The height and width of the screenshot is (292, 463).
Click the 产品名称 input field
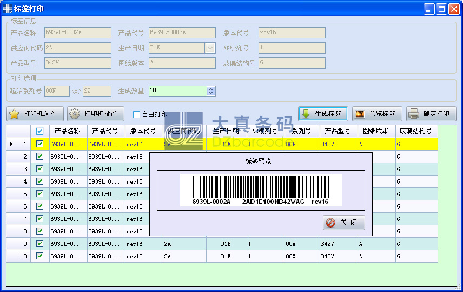pyautogui.click(x=78, y=33)
